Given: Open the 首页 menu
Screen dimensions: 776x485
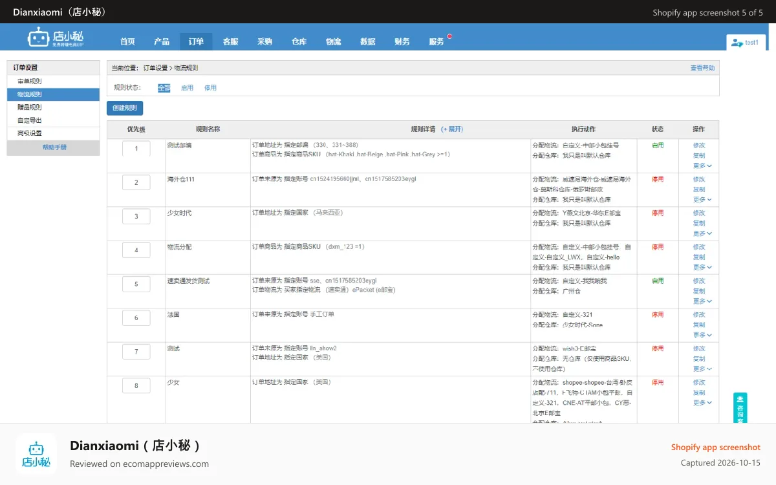Looking at the screenshot, I should (127, 41).
